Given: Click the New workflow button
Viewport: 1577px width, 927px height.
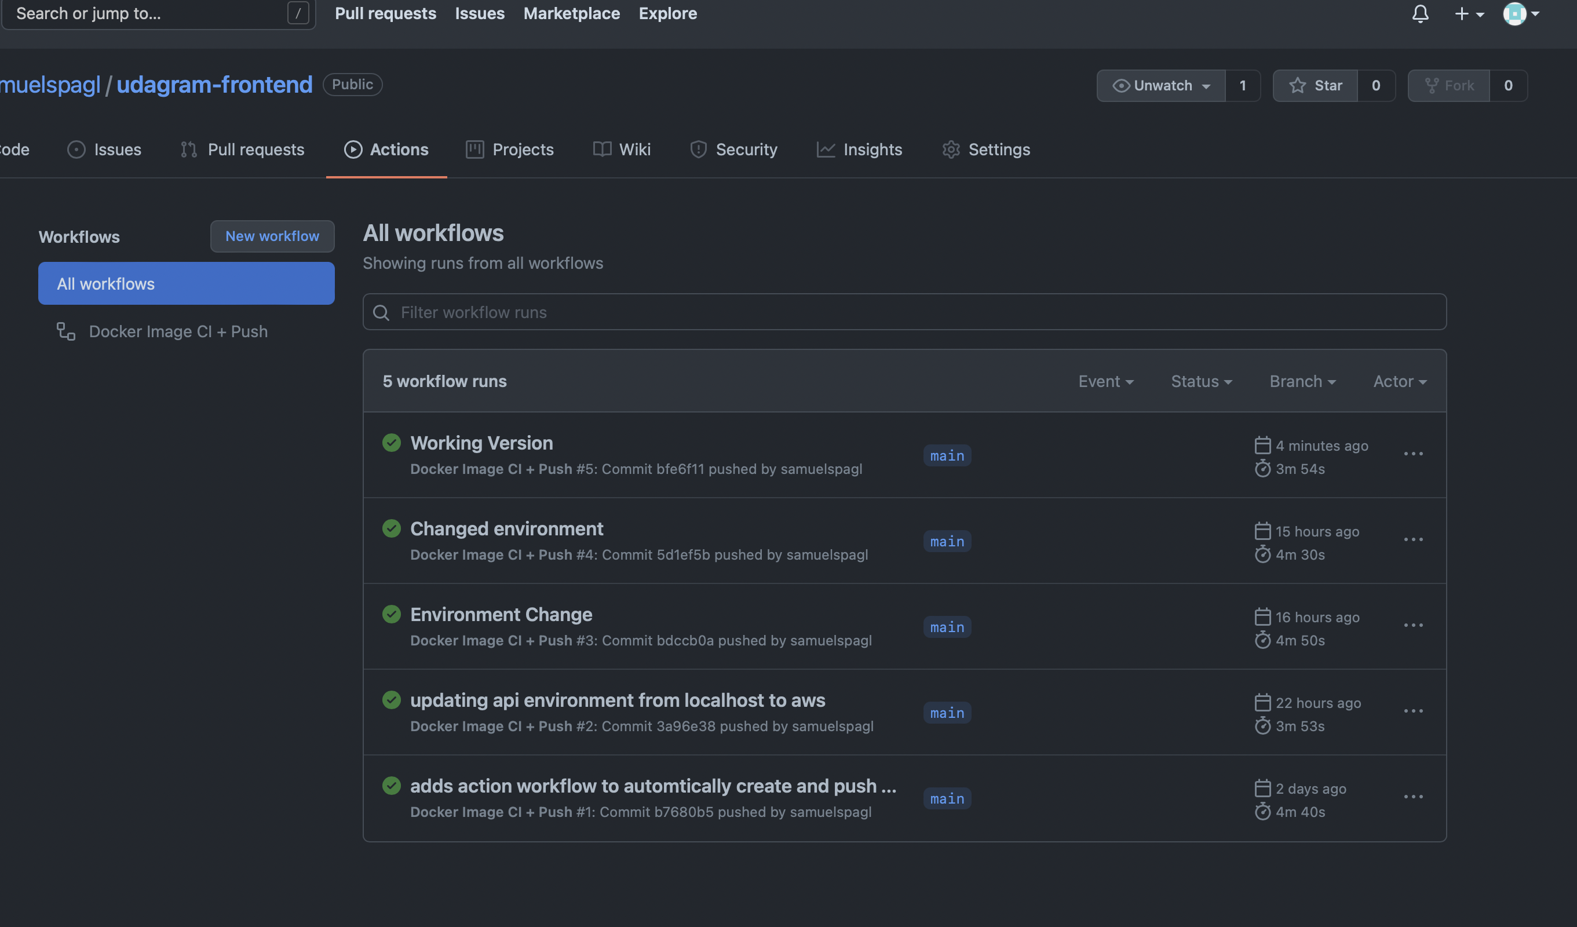Looking at the screenshot, I should coord(272,236).
